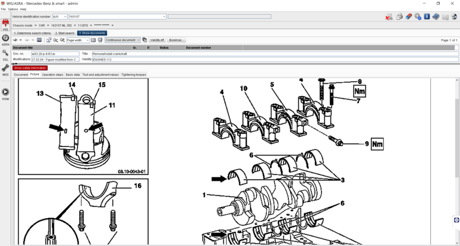460x246 pixels.
Task: Expand the 163157 VIN combo box
Action: point(164,17)
